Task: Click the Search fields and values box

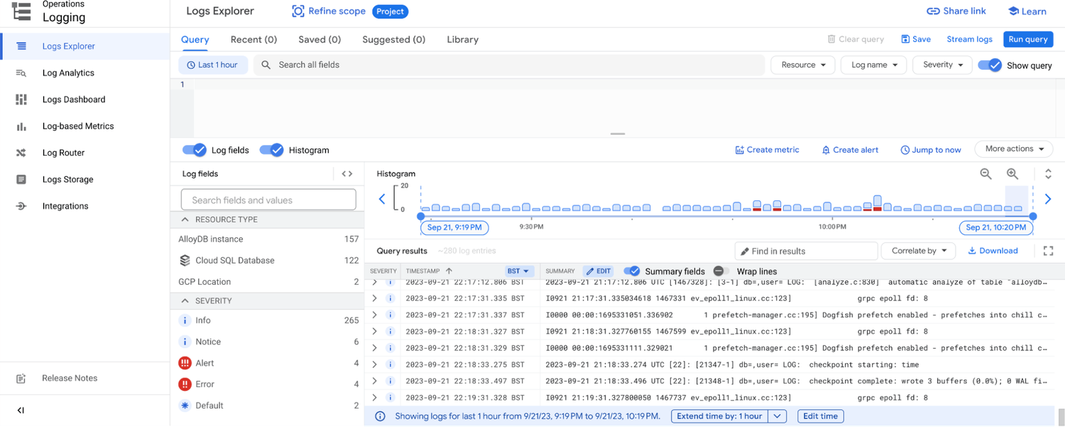Action: point(268,200)
